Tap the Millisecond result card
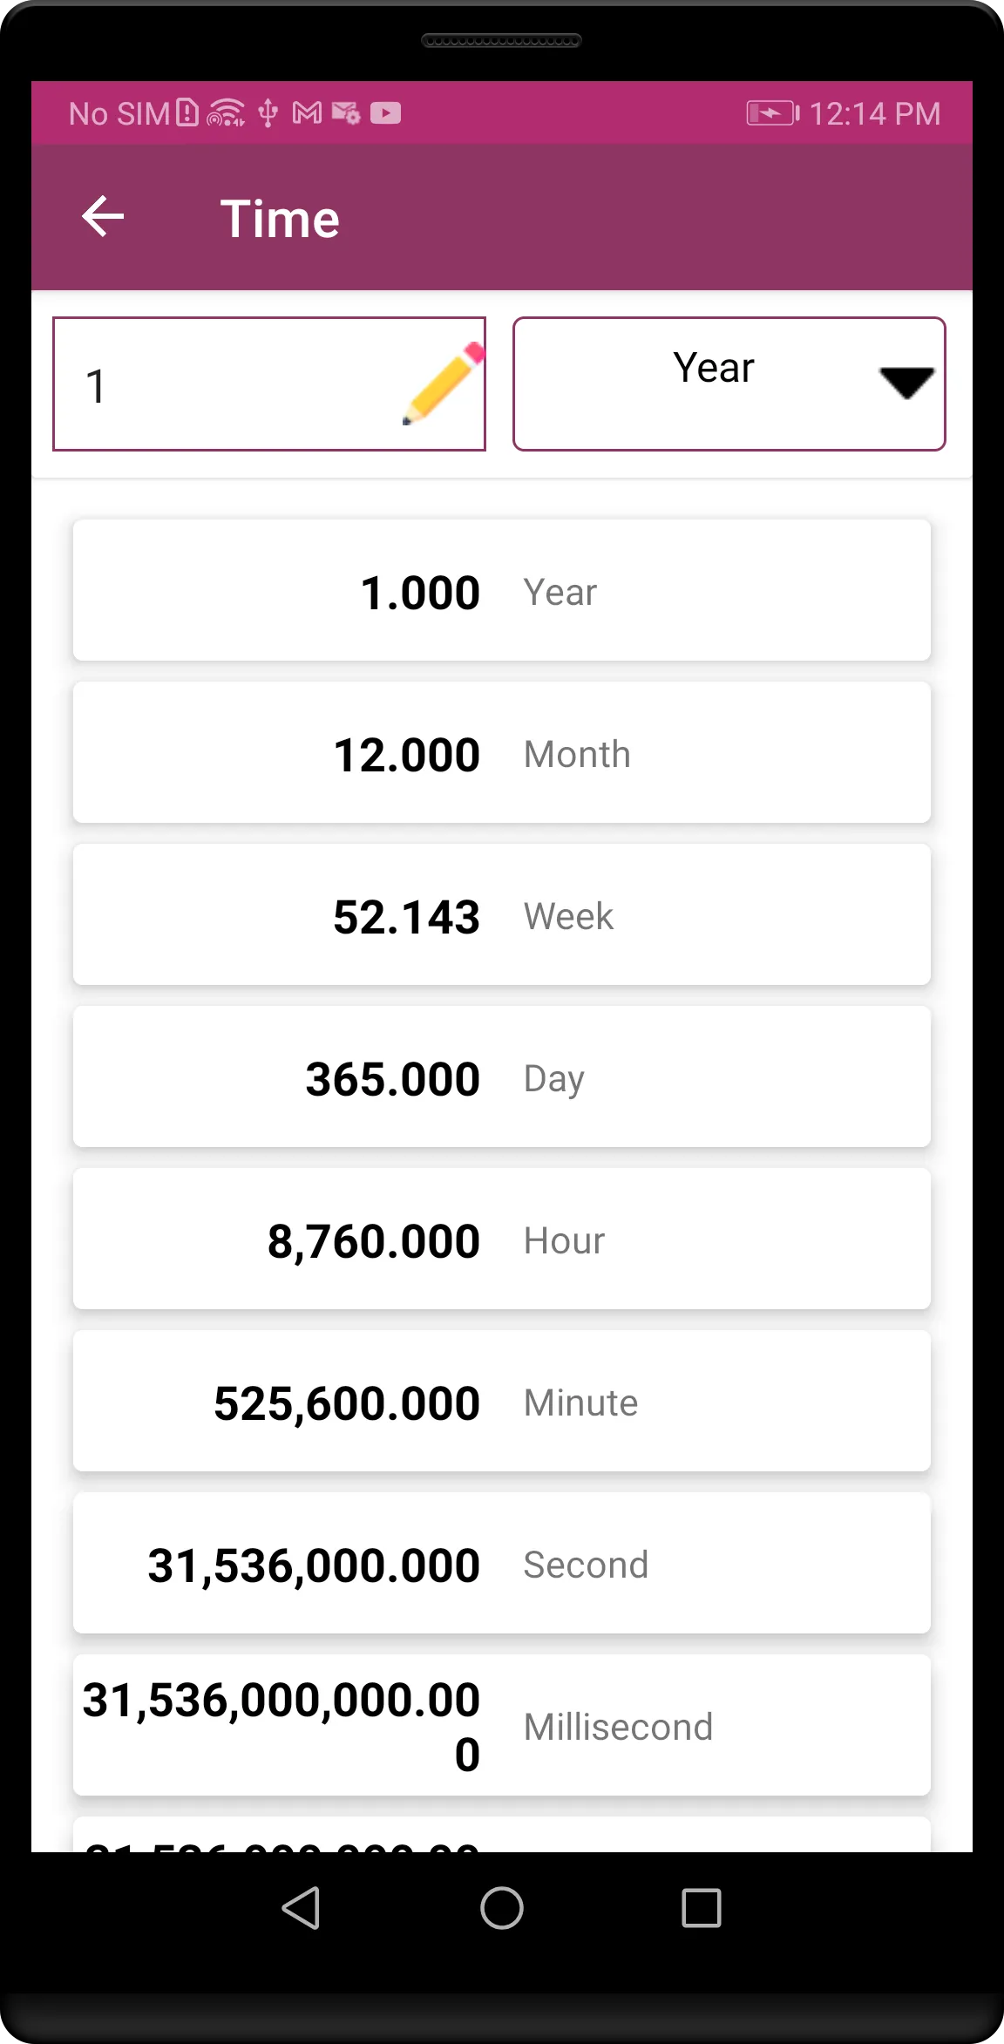Image resolution: width=1004 pixels, height=2044 pixels. click(502, 1725)
